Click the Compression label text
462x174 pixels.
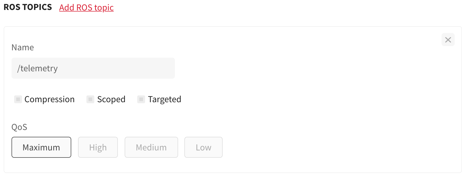pos(49,99)
